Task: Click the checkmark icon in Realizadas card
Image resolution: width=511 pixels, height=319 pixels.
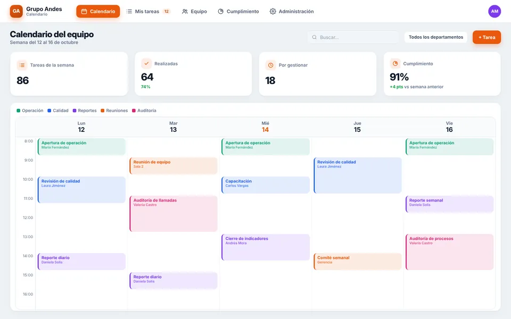Action: [x=146, y=63]
